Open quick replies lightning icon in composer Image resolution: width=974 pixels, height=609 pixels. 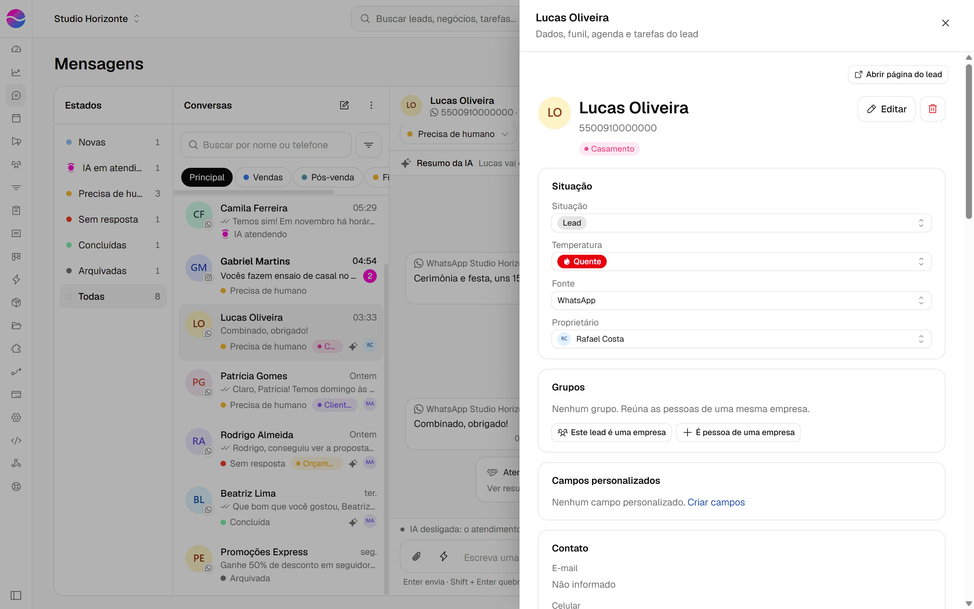(443, 557)
